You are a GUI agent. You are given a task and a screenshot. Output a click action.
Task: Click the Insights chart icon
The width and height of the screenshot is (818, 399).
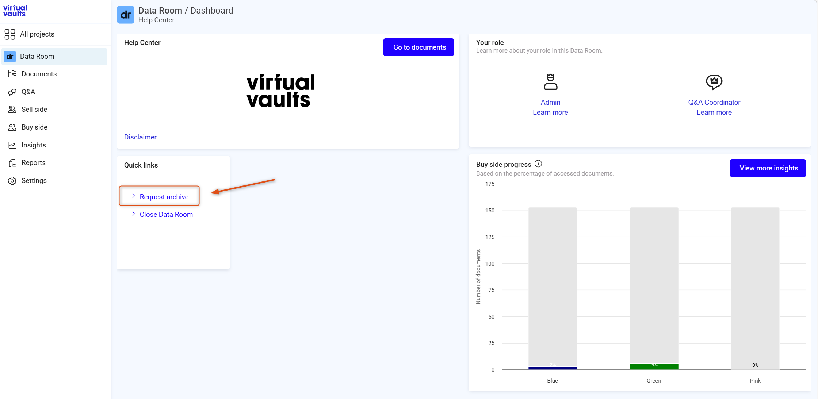12,145
